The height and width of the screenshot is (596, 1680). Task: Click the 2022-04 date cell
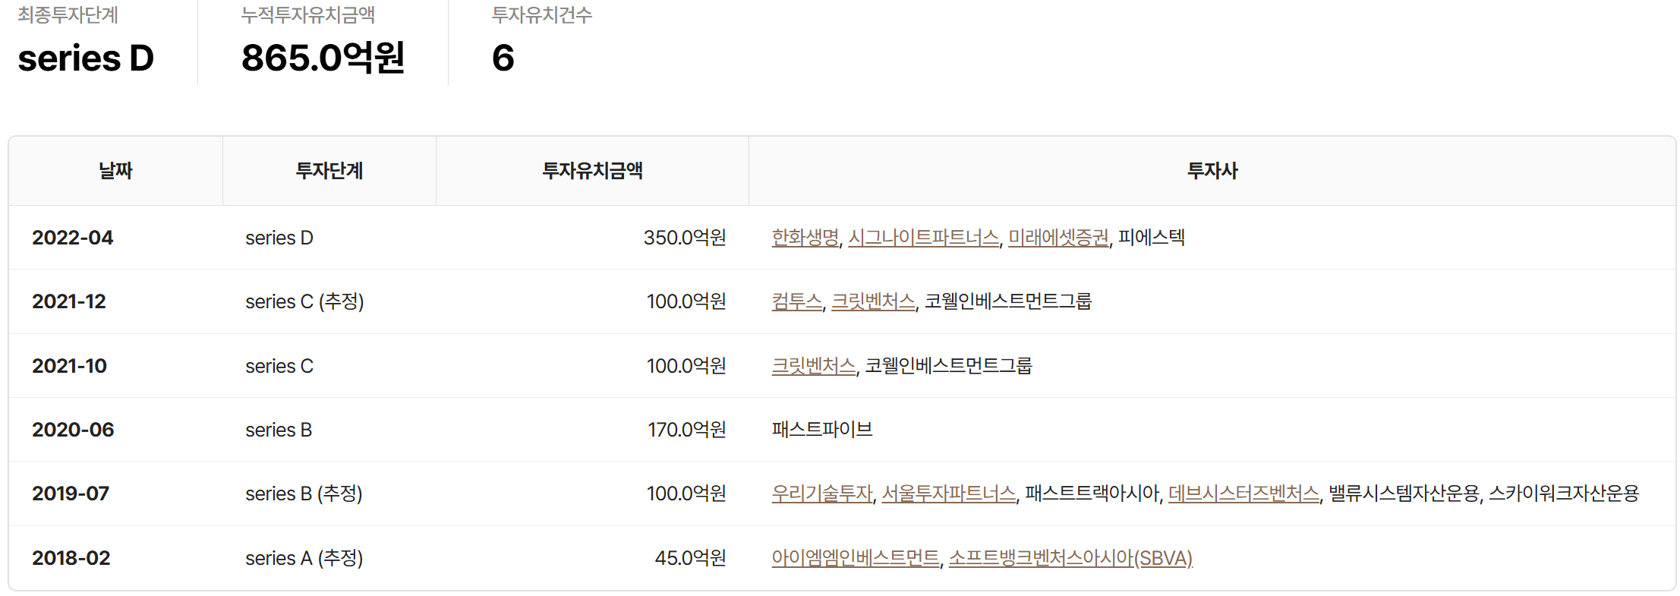73,238
